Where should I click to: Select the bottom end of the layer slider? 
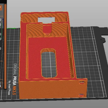pyautogui.click(x=5, y=88)
